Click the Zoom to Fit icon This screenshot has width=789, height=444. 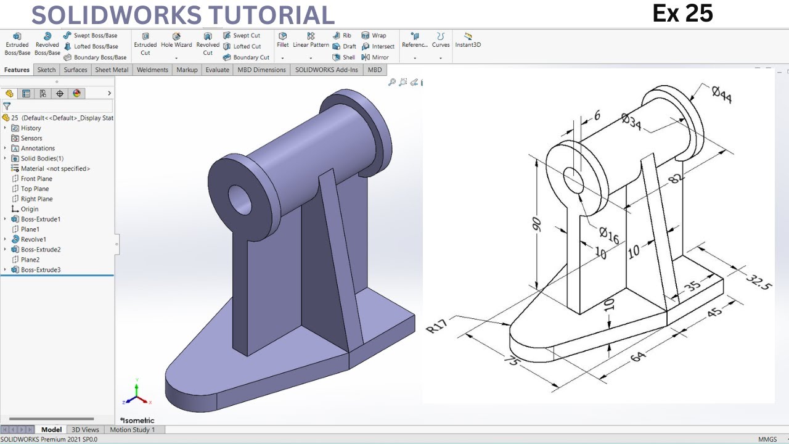click(x=392, y=82)
